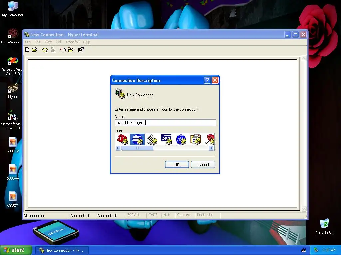The width and height of the screenshot is (341, 255).
Task: Close the Connection Description dialog
Action: click(215, 80)
